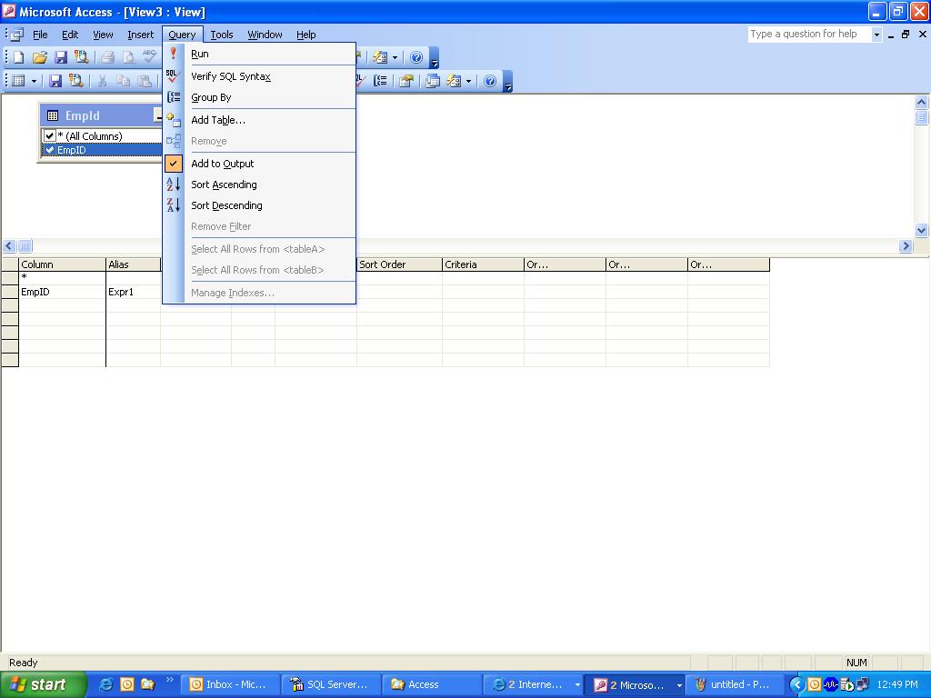Viewport: 931px width, 698px height.
Task: Click the vertical scrollbar down arrow
Action: (x=922, y=230)
